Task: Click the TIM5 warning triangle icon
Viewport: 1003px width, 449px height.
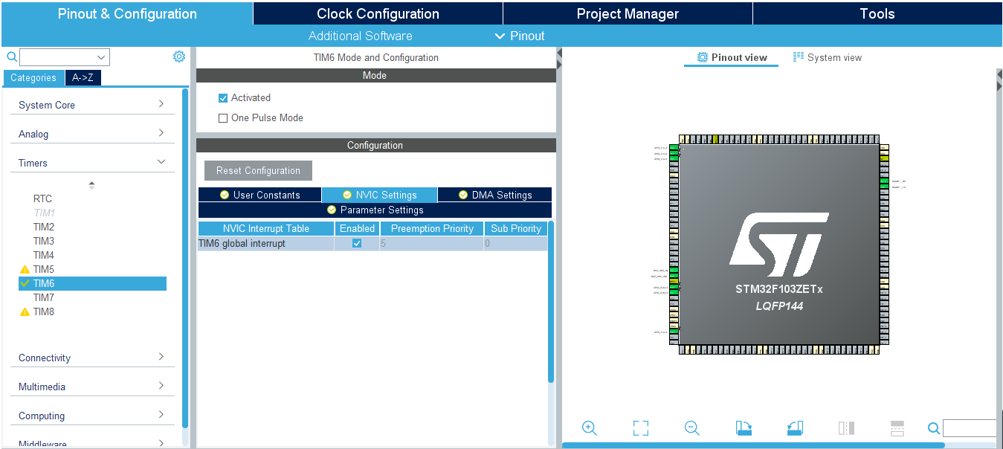Action: pyautogui.click(x=25, y=269)
